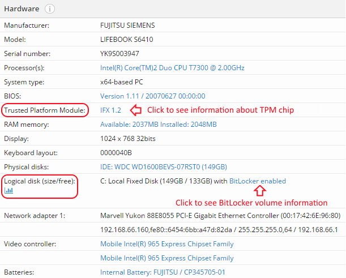Click the Hardware section heading

point(22,9)
